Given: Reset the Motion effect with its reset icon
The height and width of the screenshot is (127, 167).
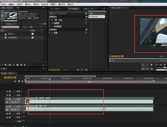Looking at the screenshot, I should coord(86,20).
